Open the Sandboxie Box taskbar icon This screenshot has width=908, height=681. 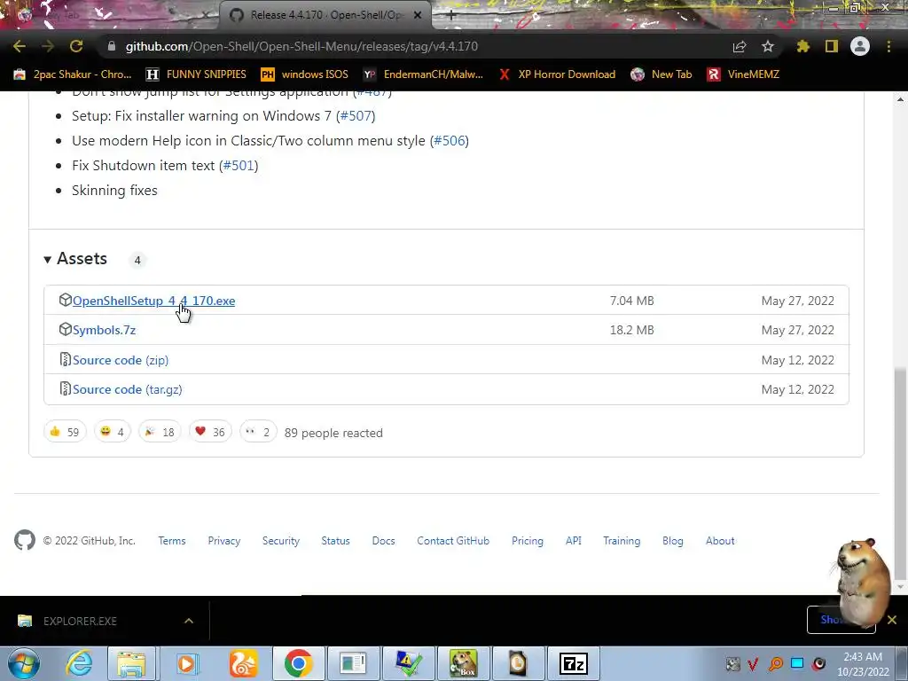pos(463,663)
